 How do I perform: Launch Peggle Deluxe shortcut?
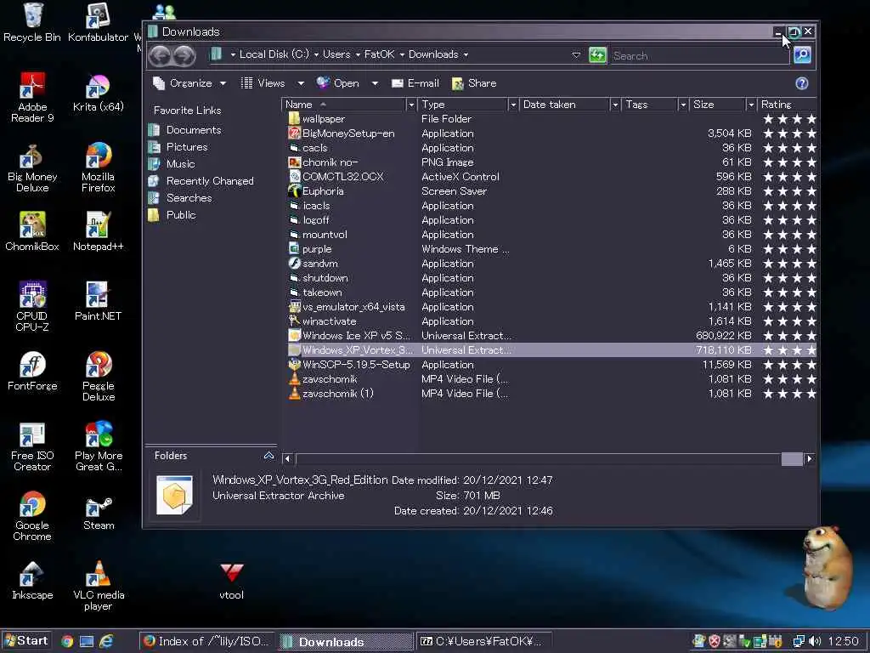pyautogui.click(x=99, y=377)
